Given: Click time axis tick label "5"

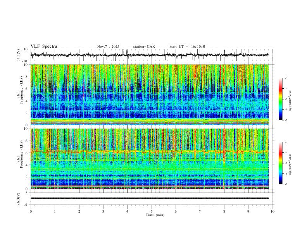Looking at the screenshot, I should 152,211.
